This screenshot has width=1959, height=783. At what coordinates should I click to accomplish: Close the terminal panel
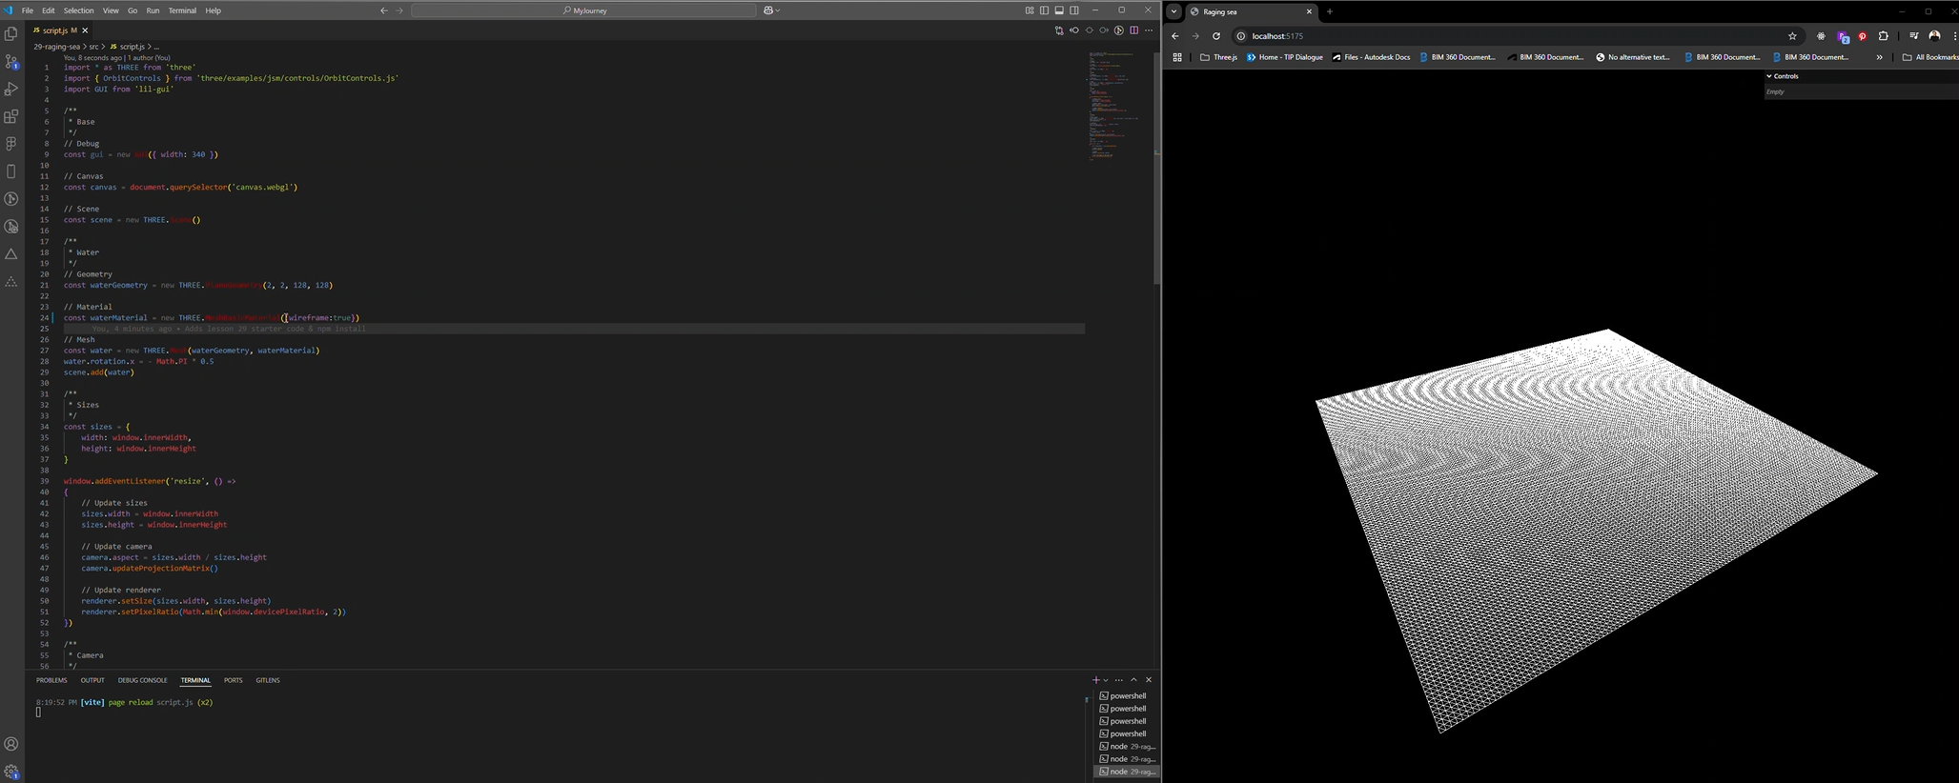1149,680
